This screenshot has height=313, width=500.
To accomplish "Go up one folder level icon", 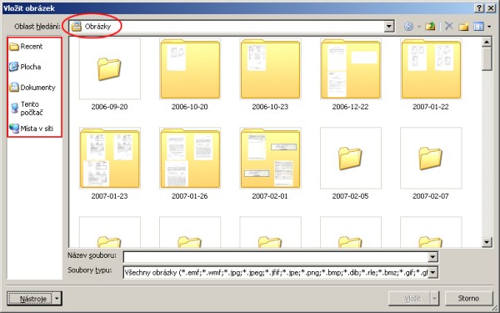I will (430, 26).
